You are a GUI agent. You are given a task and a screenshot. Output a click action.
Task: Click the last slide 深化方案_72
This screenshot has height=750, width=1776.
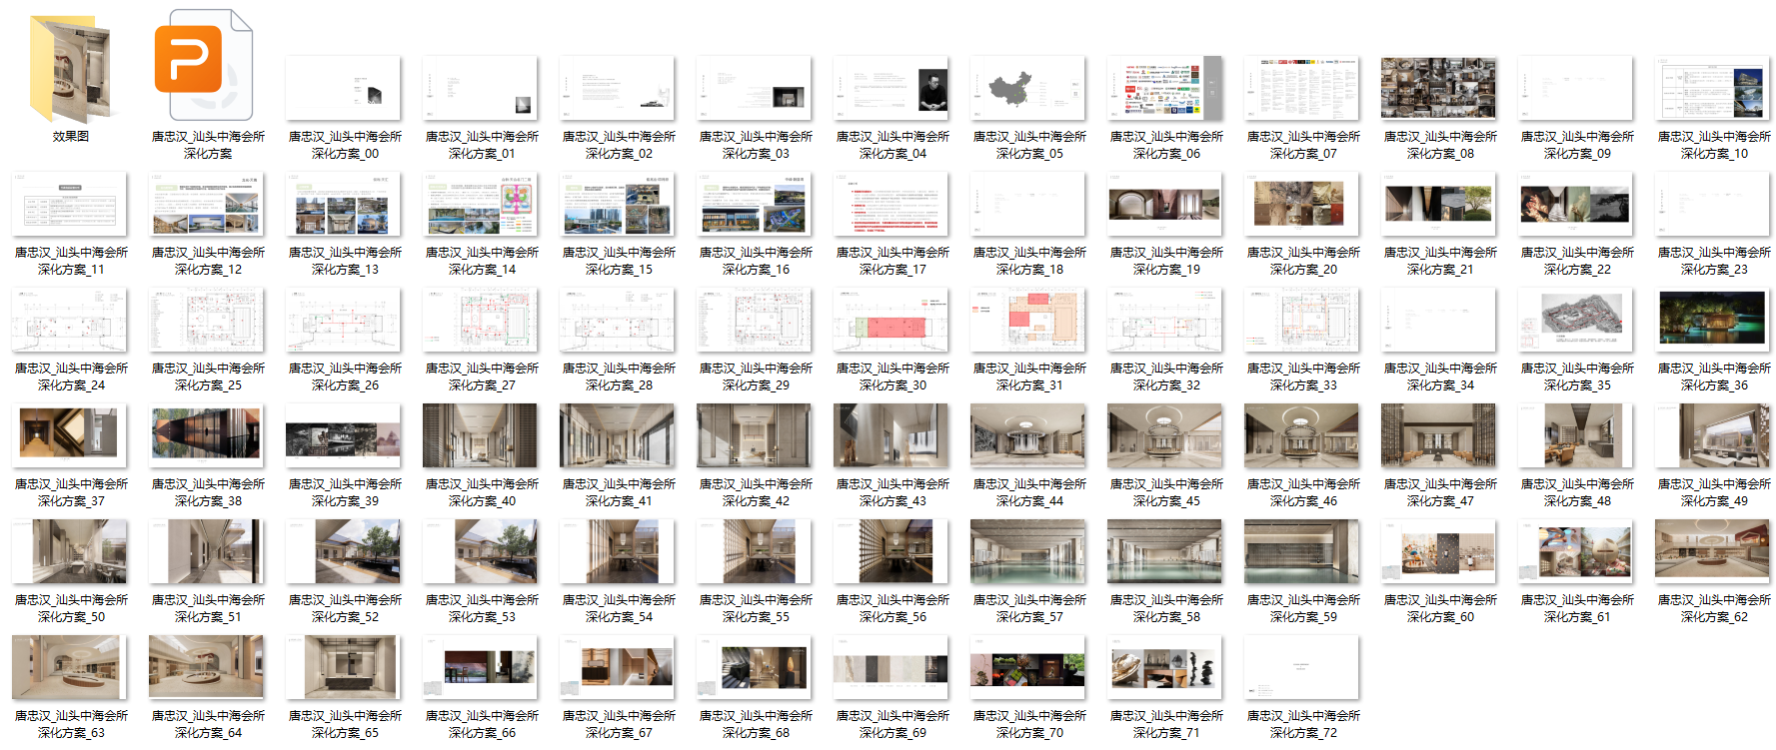(x=1302, y=668)
